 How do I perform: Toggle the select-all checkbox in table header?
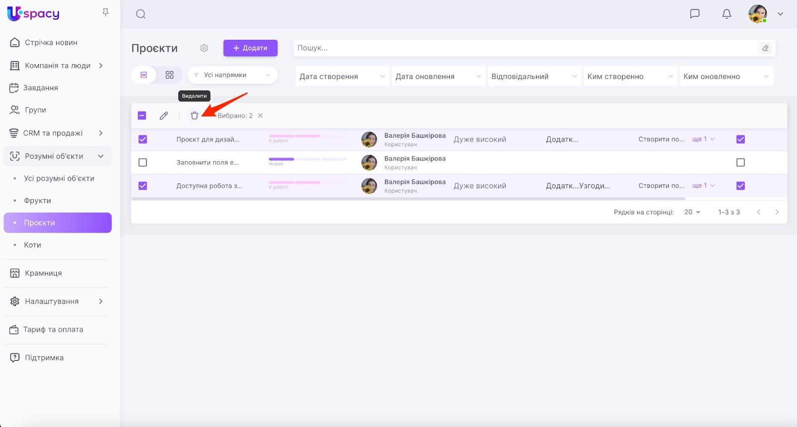pos(142,116)
